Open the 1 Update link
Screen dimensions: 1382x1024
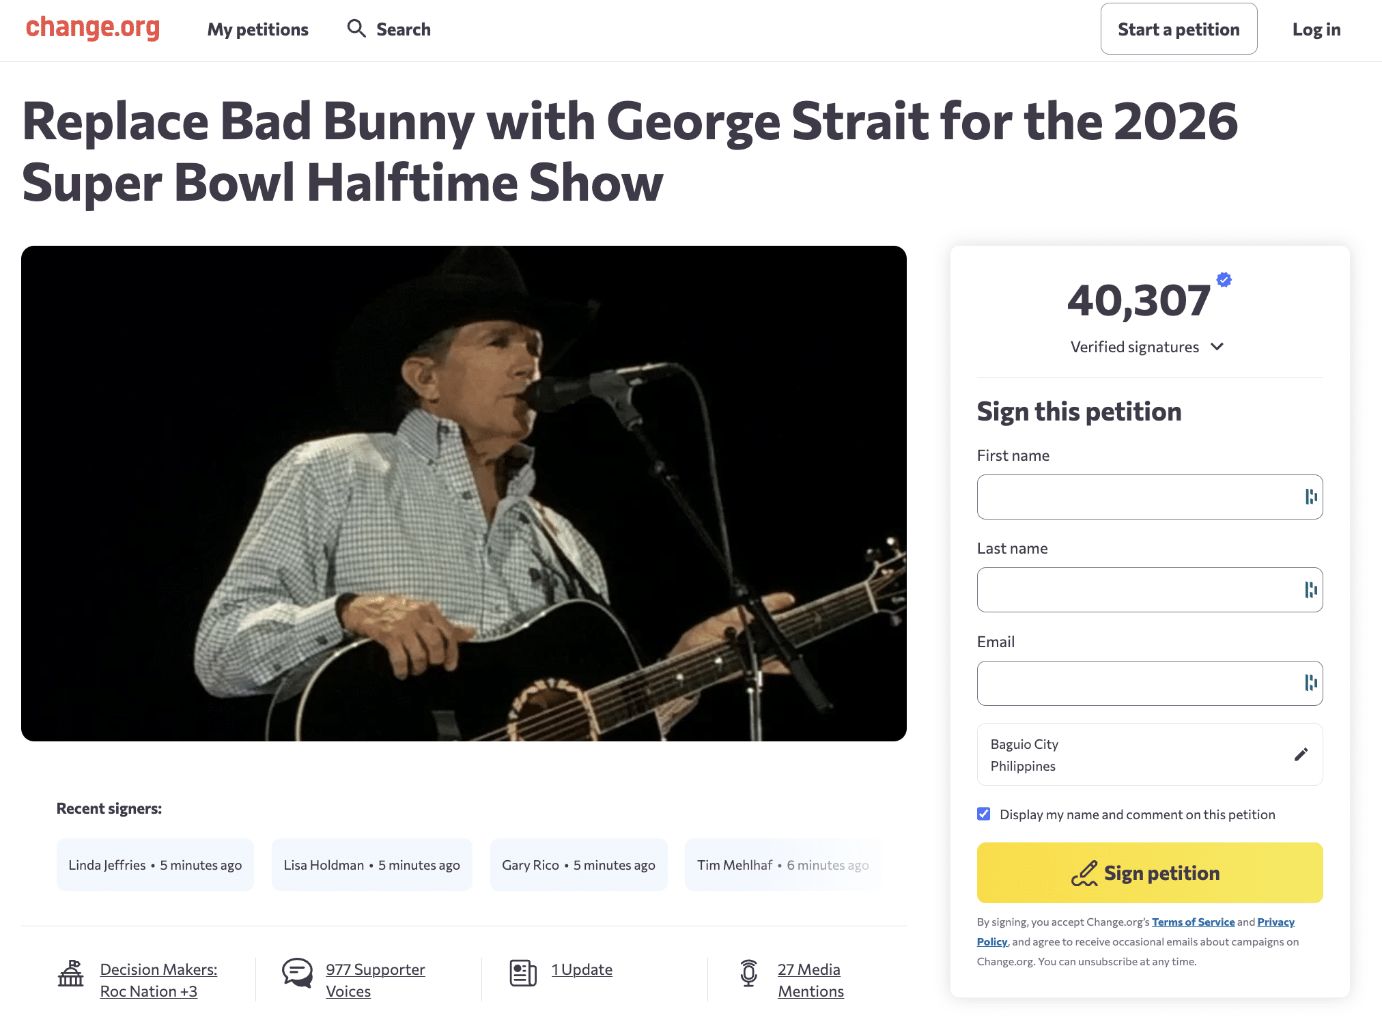tap(582, 969)
